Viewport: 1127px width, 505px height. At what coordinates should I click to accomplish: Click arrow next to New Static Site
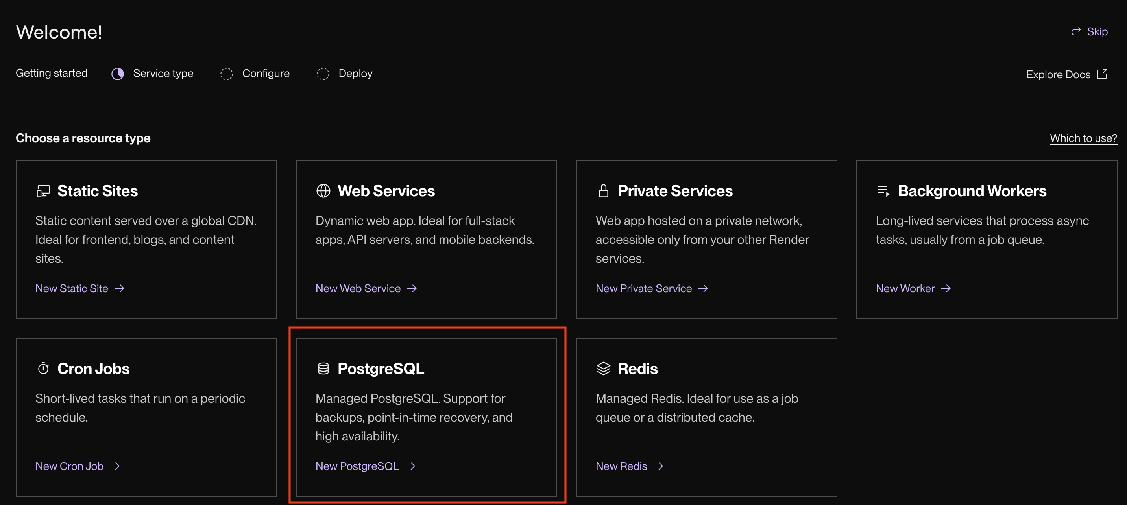[x=120, y=289]
